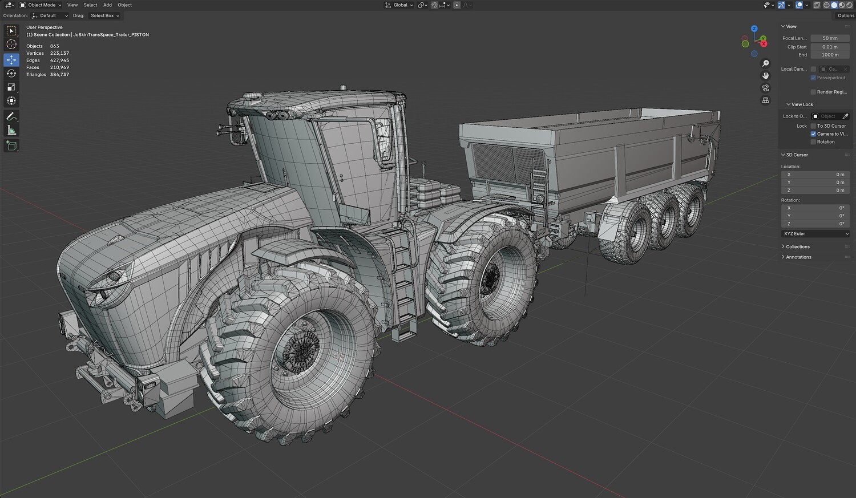Enable the Render Region checkbox
Viewport: 856px width, 498px height.
(813, 92)
